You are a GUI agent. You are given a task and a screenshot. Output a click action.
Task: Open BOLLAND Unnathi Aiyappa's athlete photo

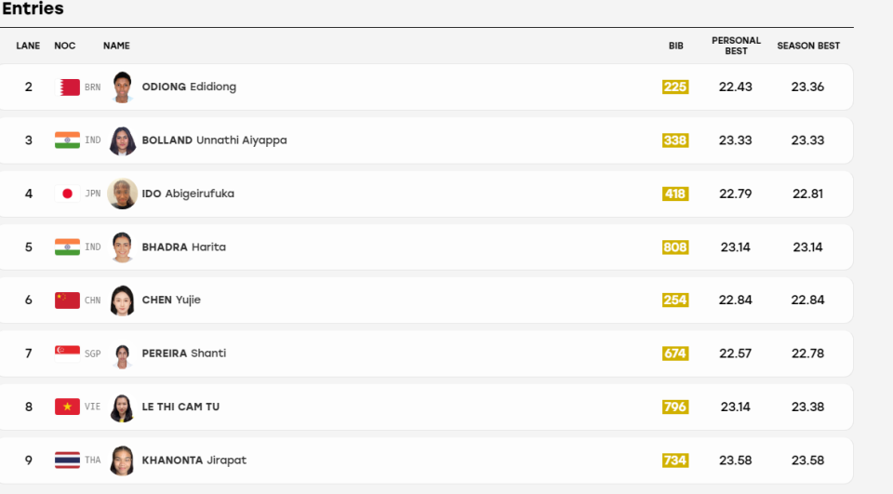122,140
